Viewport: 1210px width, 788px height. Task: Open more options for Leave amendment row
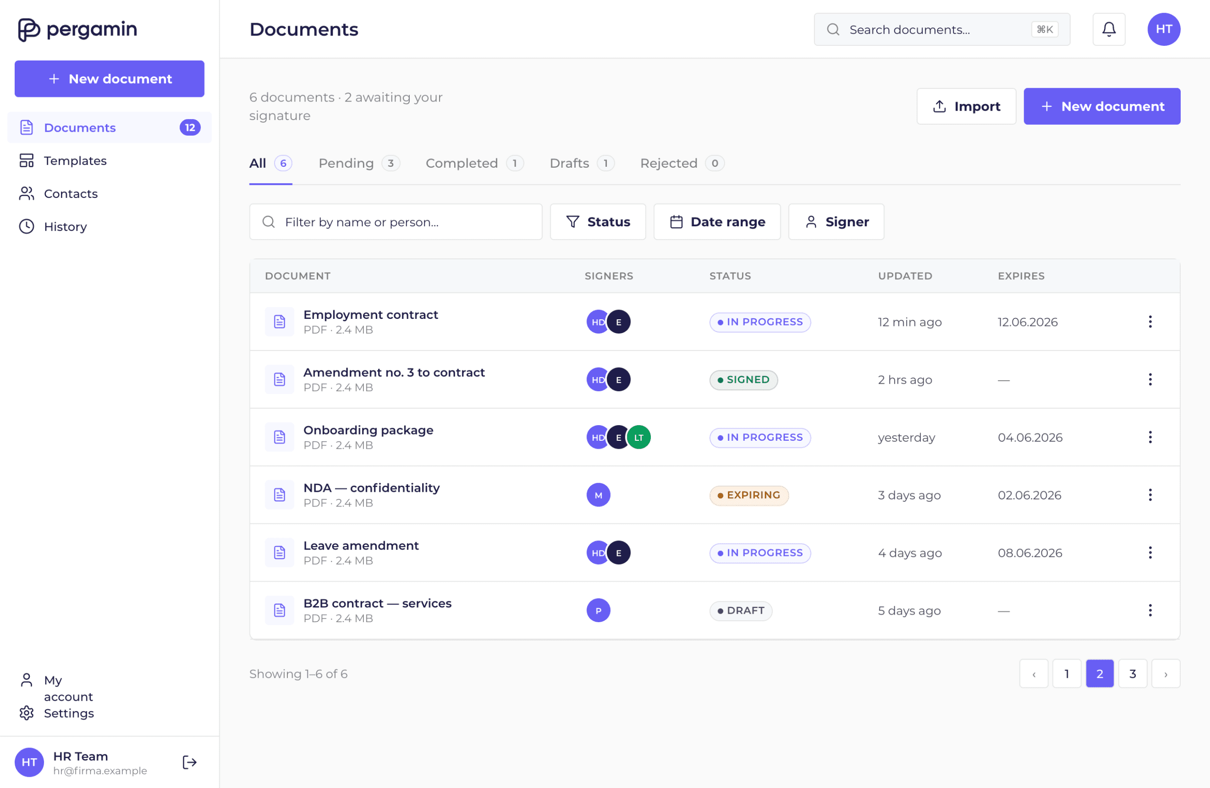coord(1150,553)
